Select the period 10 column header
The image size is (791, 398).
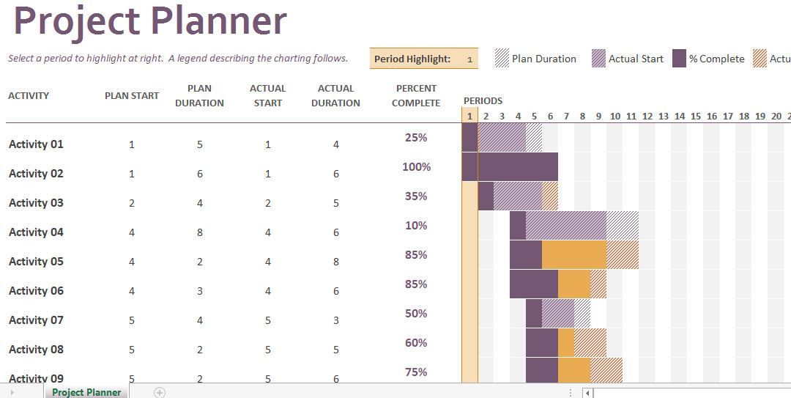[614, 116]
